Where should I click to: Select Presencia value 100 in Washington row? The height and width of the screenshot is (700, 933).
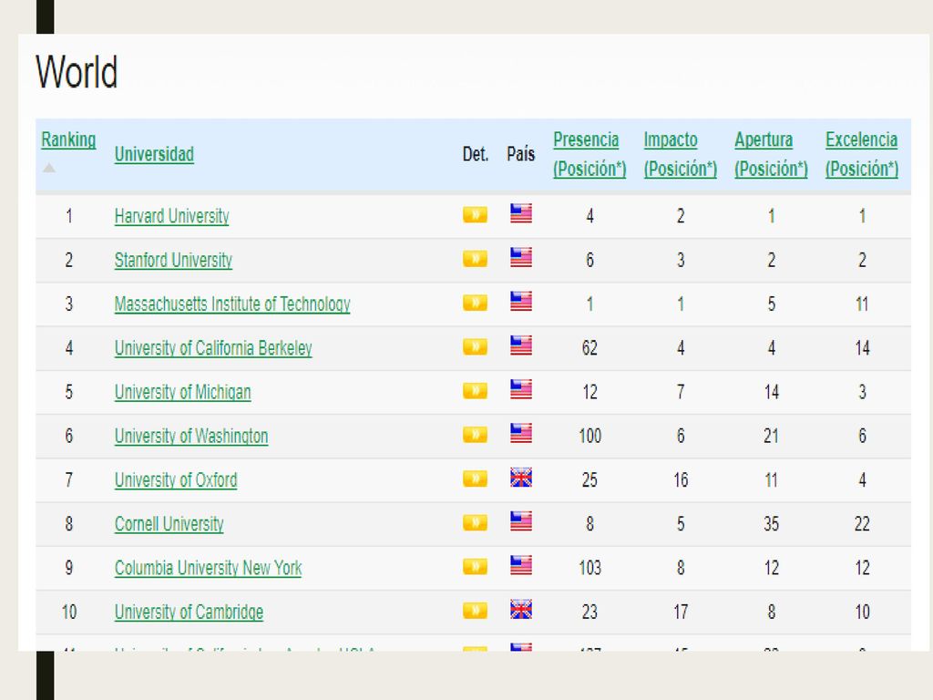tap(590, 437)
